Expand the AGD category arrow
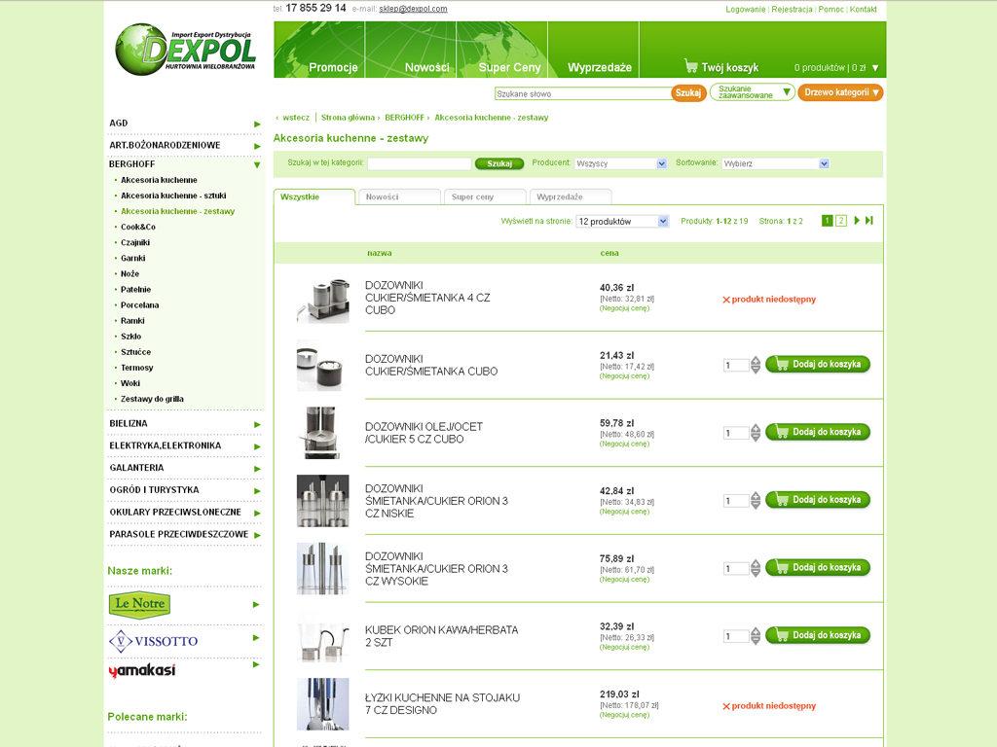Image resolution: width=997 pixels, height=747 pixels. click(x=257, y=124)
